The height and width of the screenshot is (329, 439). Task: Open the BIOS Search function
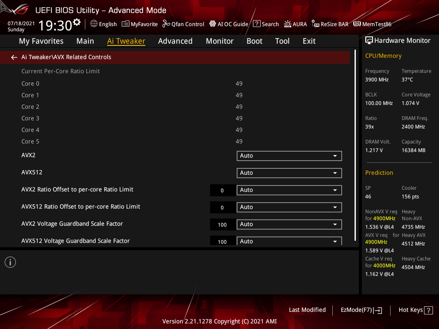[x=266, y=24]
